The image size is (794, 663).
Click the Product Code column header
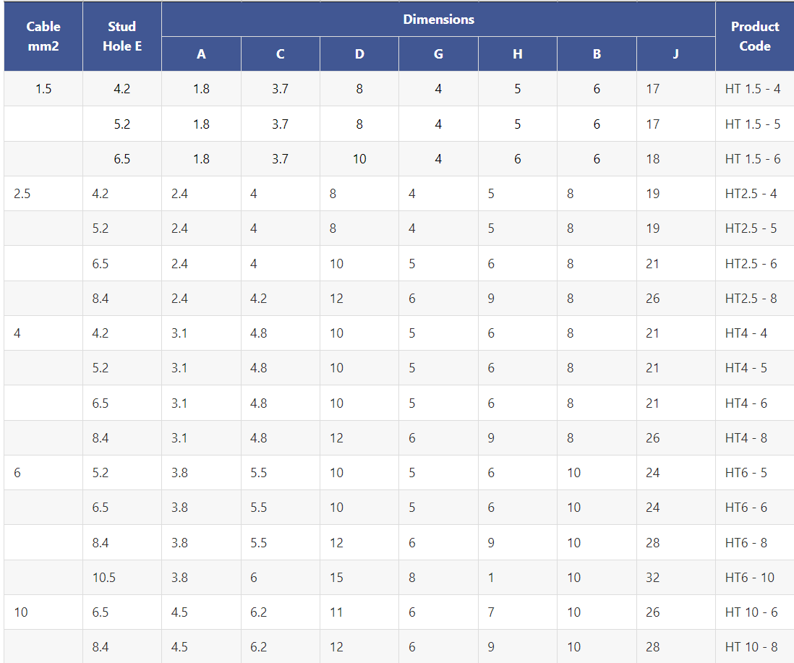click(x=754, y=36)
